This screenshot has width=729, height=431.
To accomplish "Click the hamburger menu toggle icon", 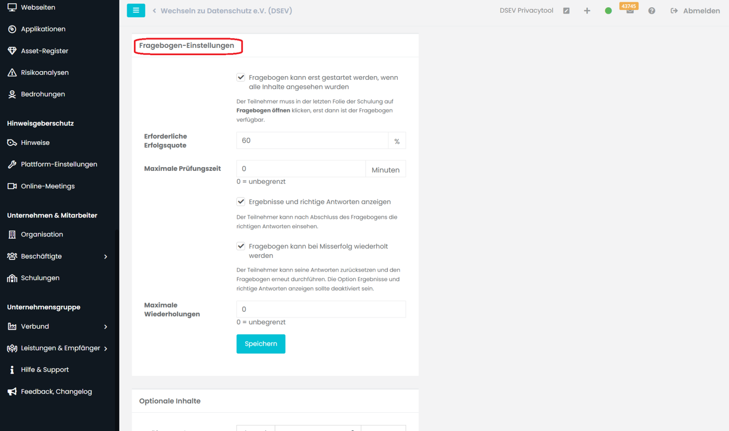I will (136, 10).
